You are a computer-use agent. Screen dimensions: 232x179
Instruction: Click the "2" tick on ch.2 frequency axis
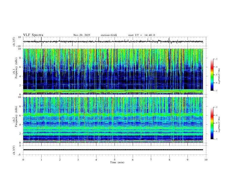point(20,134)
